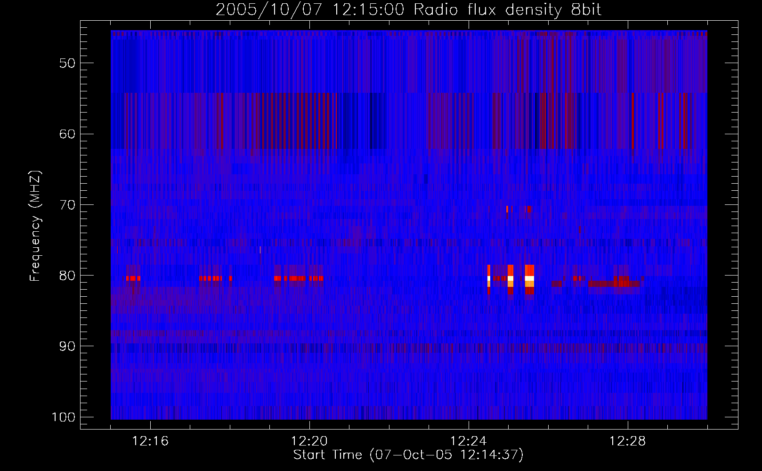The image size is (762, 471).
Task: Click the 'Frequency (MHZ)' y-axis label
Action: point(35,226)
